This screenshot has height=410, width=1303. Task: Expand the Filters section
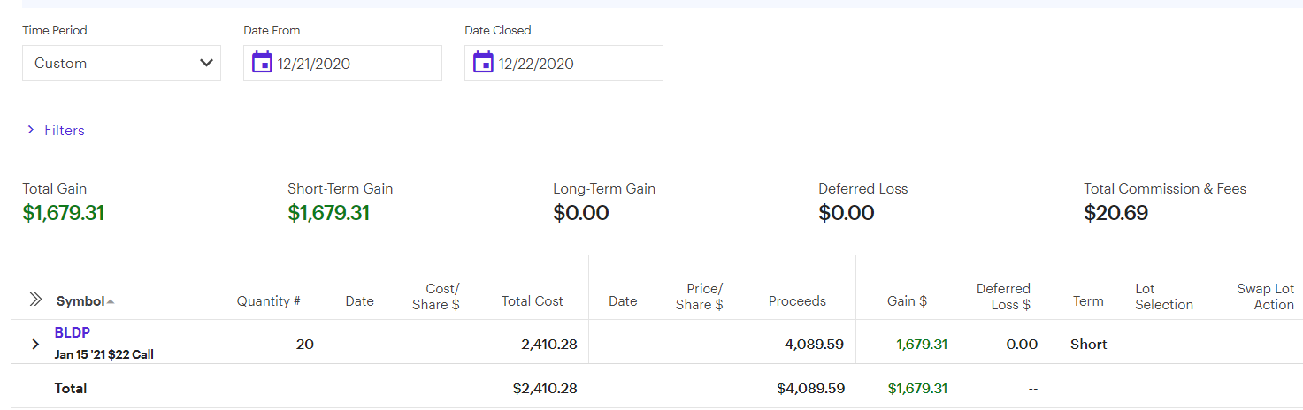[x=56, y=130]
